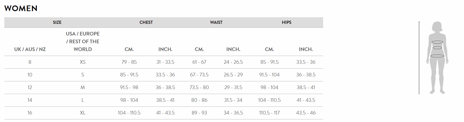Click the chest measurement ring on figure

pyautogui.click(x=438, y=42)
